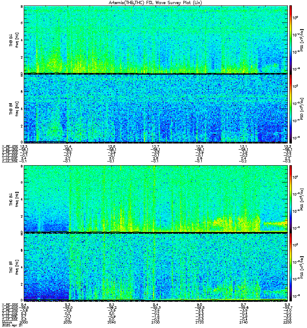Click the THB X_RE_GSE value 12.7
307x328 pixels.
[156, 146]
